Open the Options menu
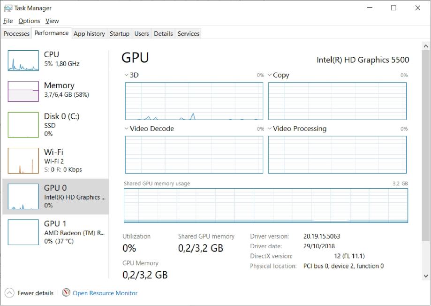 click(x=29, y=21)
